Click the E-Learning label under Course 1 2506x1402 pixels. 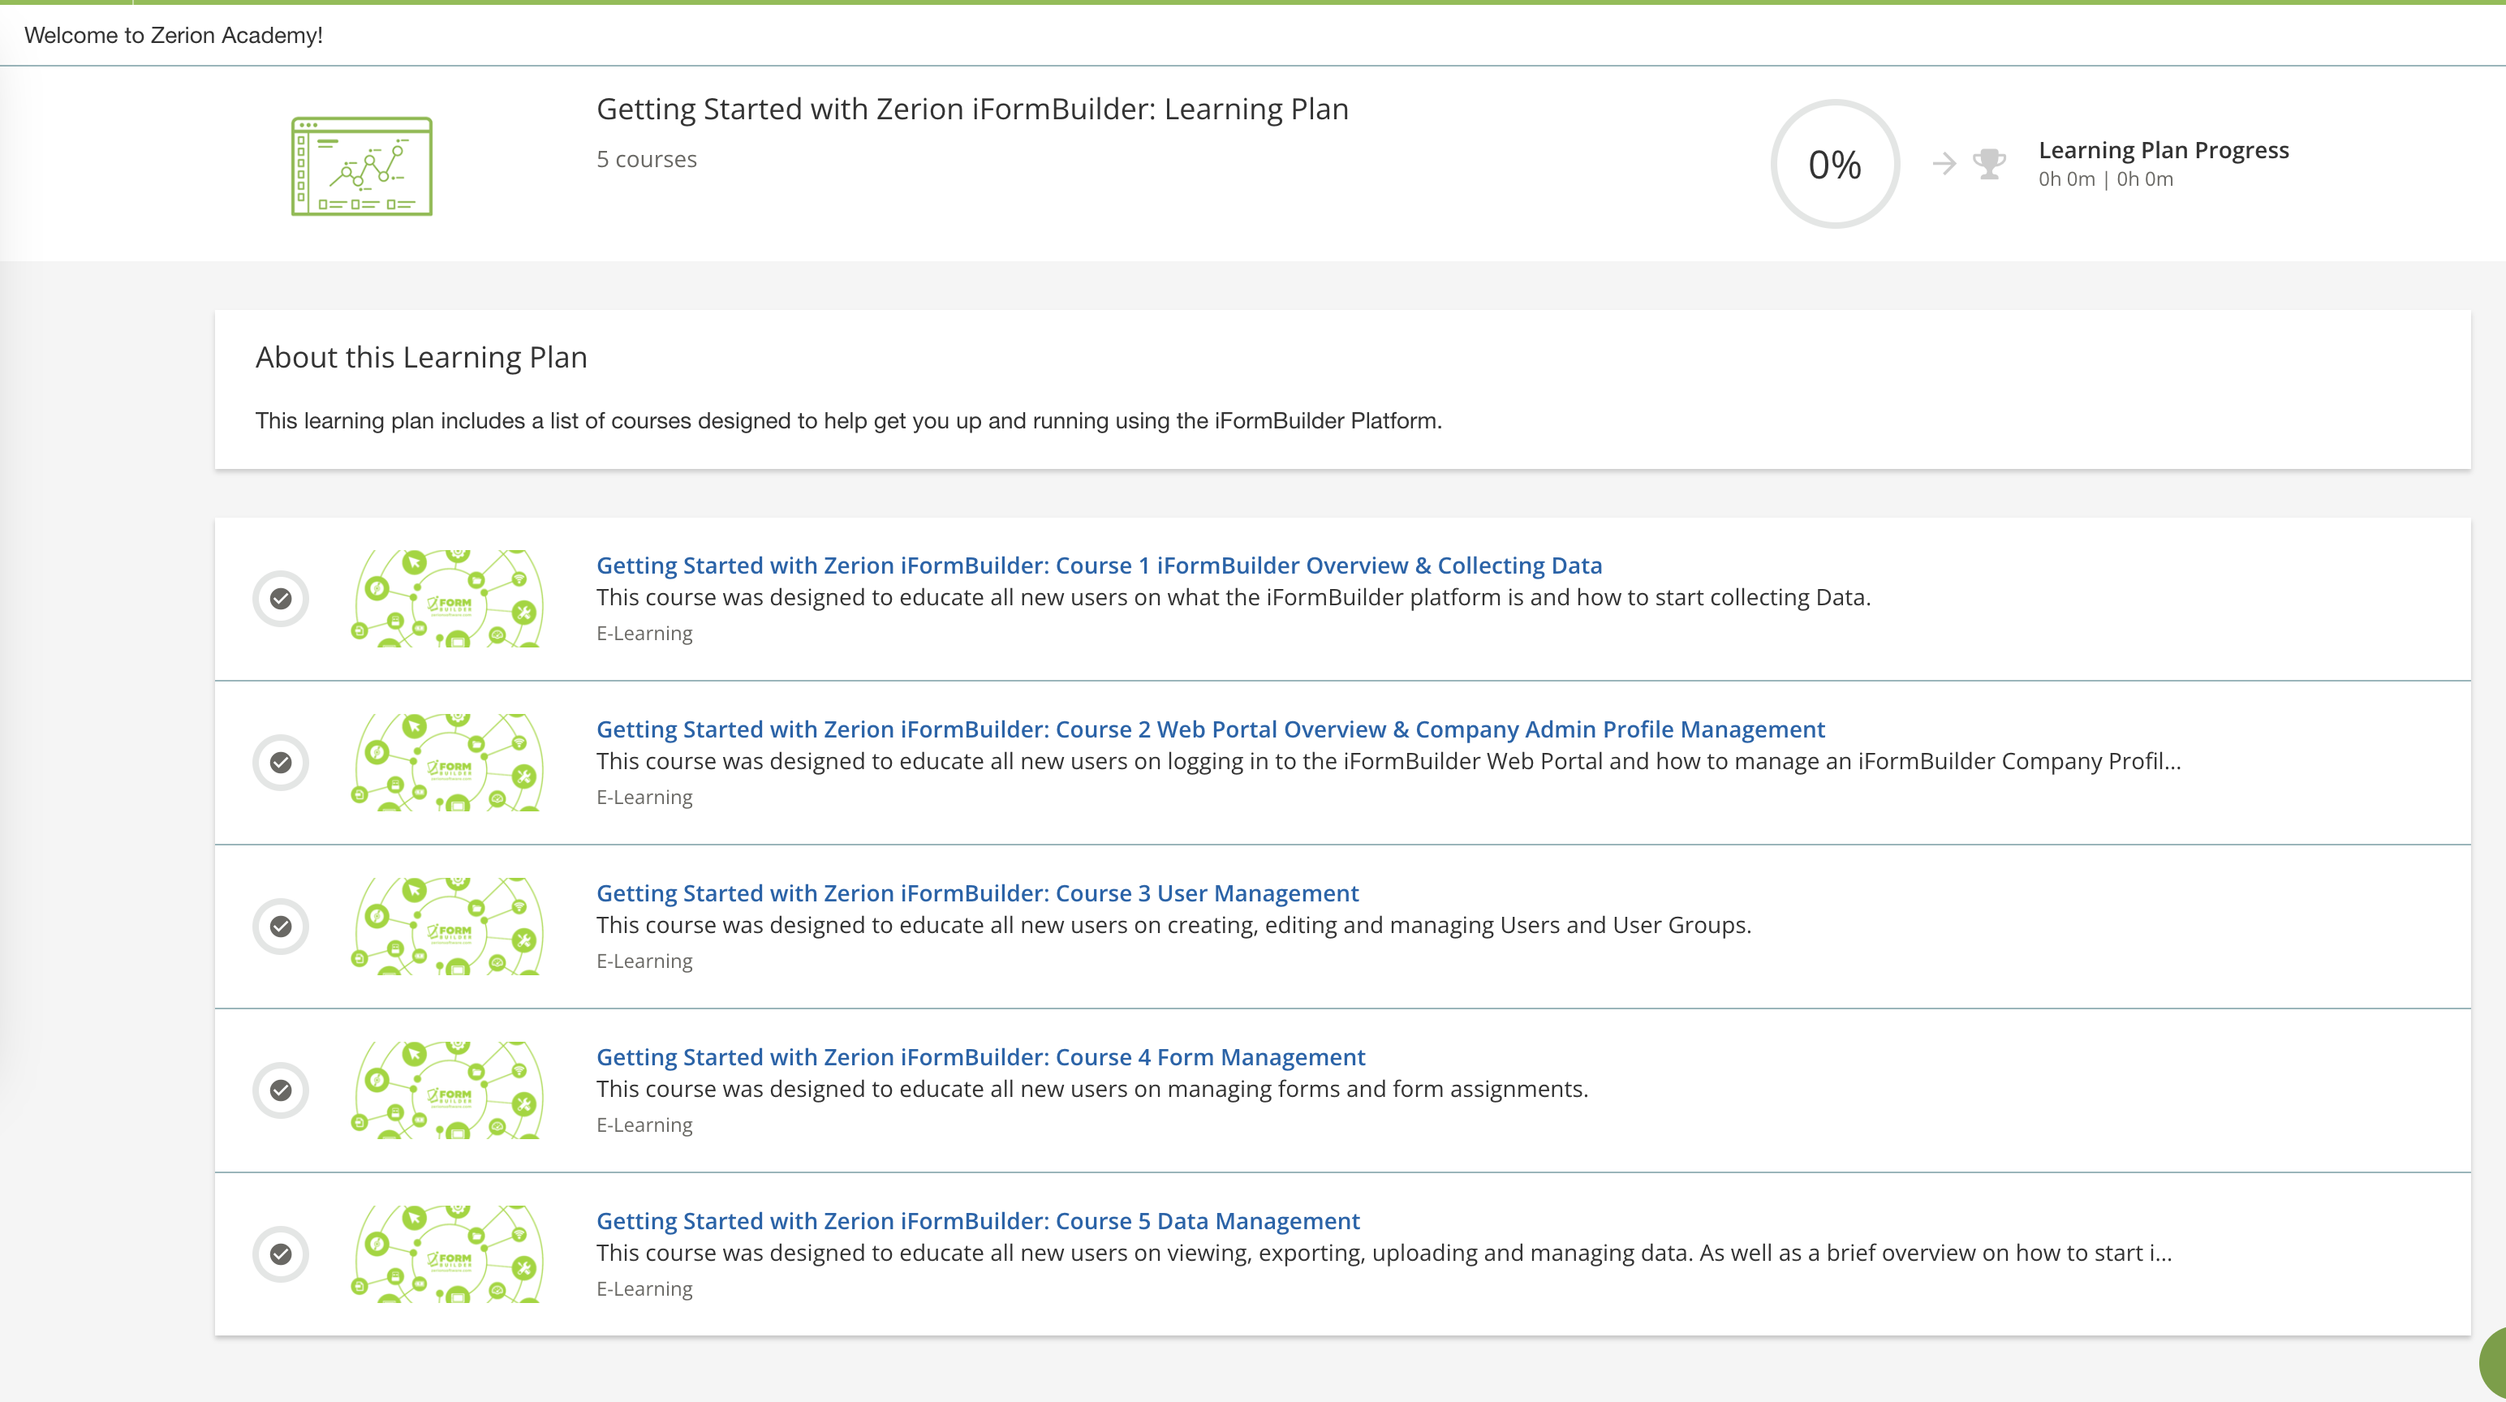point(644,634)
